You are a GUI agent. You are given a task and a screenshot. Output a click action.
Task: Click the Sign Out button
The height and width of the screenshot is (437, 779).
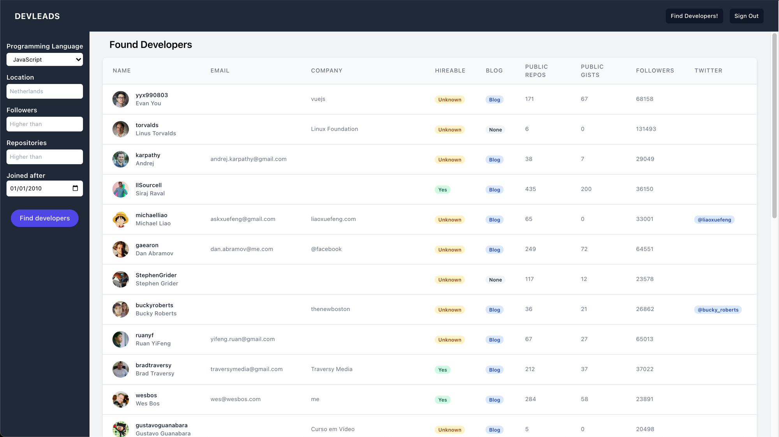click(x=746, y=16)
